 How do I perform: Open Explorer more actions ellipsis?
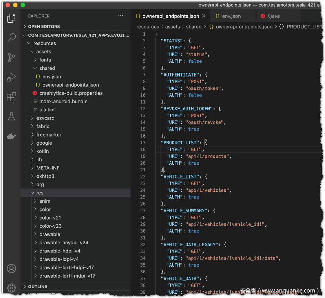coord(121,16)
